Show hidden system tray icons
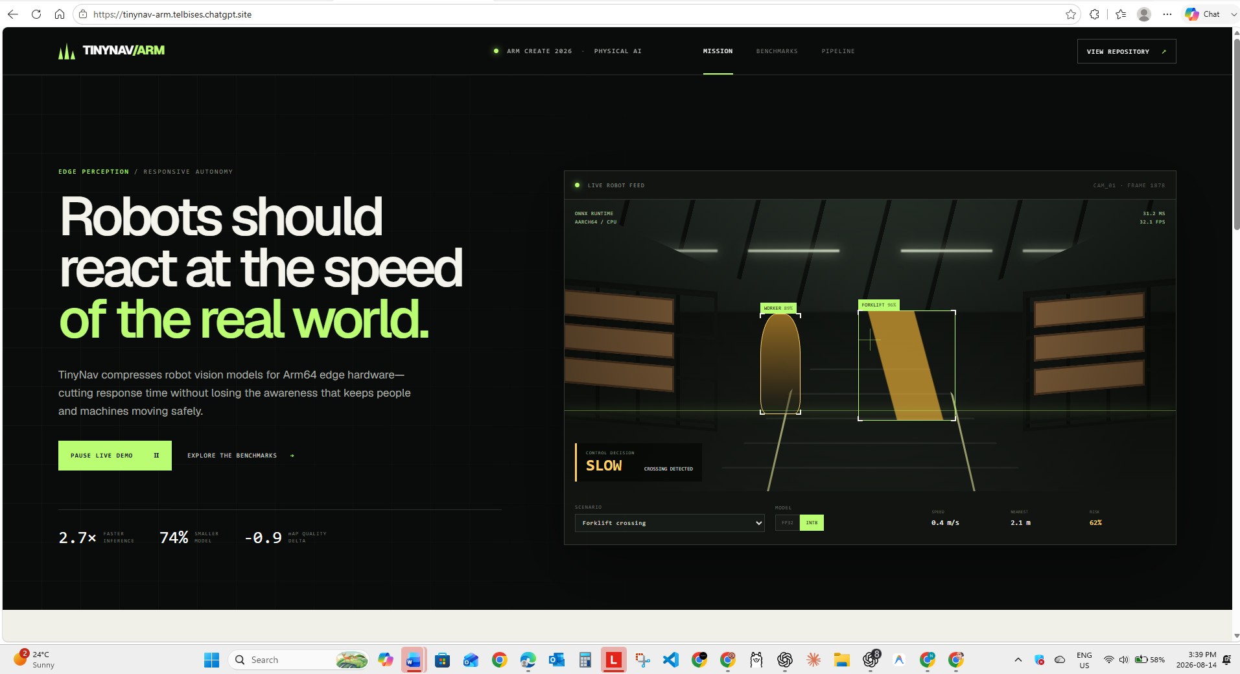Screen dimensions: 1240x674 point(1018,660)
